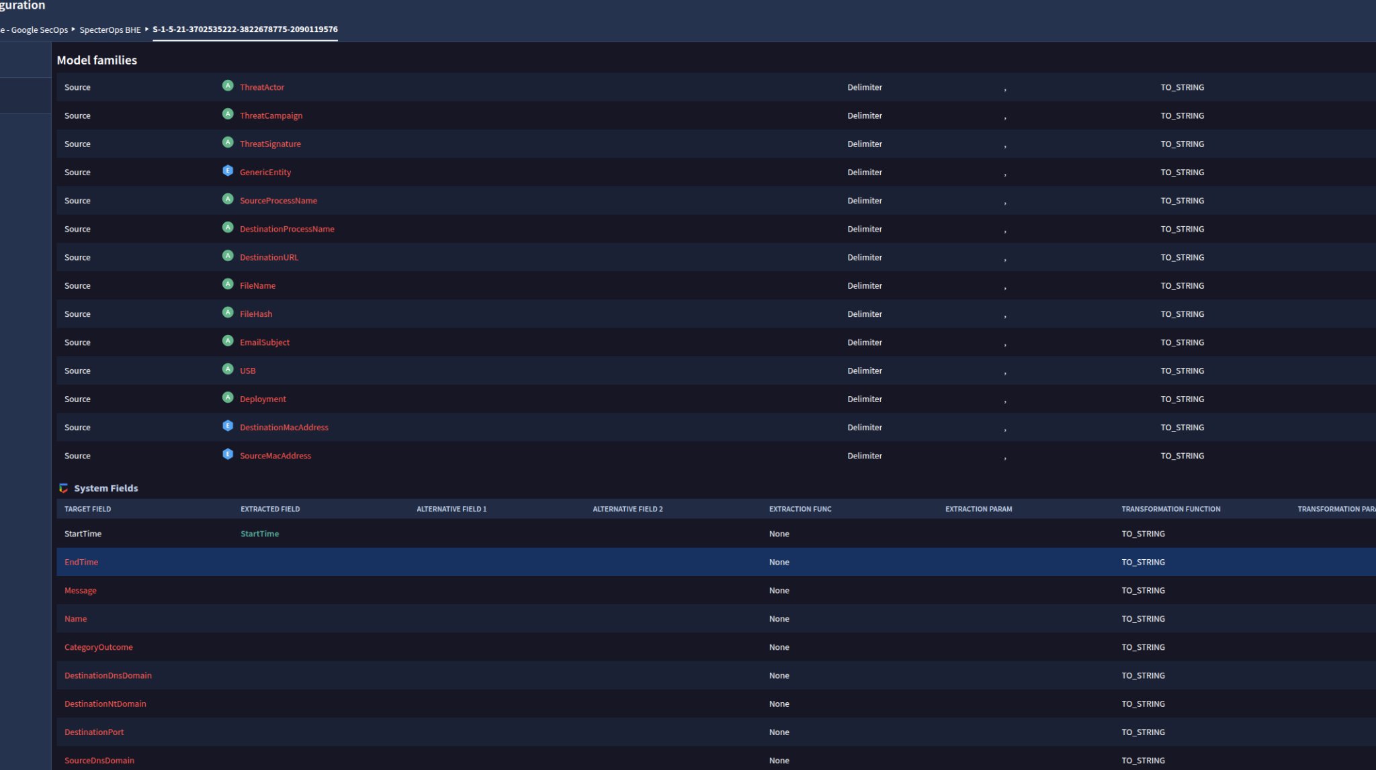This screenshot has height=770, width=1376.
Task: Select the FileHash field
Action: 256,314
